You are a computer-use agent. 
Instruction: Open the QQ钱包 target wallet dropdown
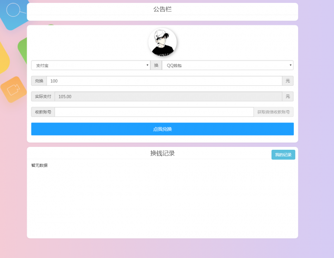tap(228, 65)
